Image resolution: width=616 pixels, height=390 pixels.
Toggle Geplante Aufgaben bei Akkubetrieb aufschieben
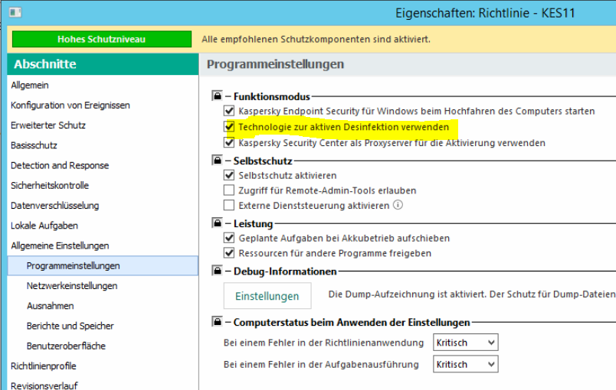coord(229,238)
